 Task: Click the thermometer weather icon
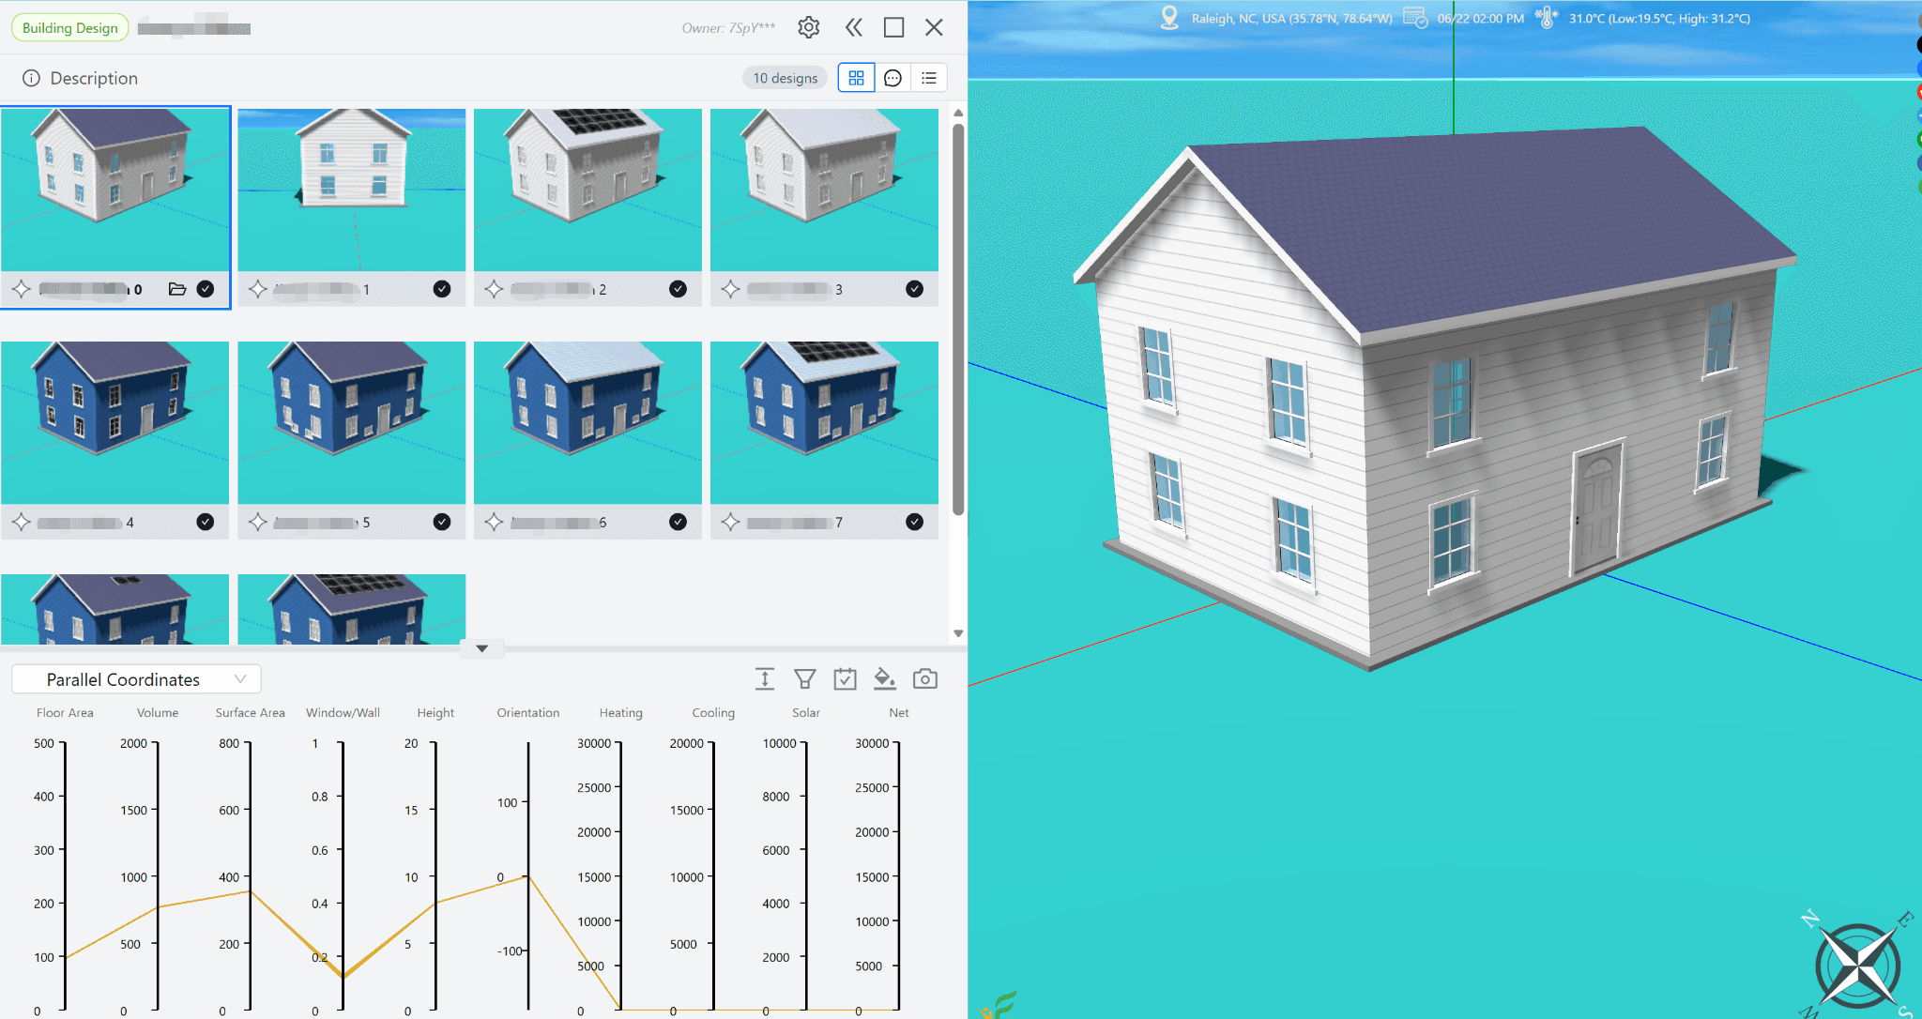coord(1547,18)
